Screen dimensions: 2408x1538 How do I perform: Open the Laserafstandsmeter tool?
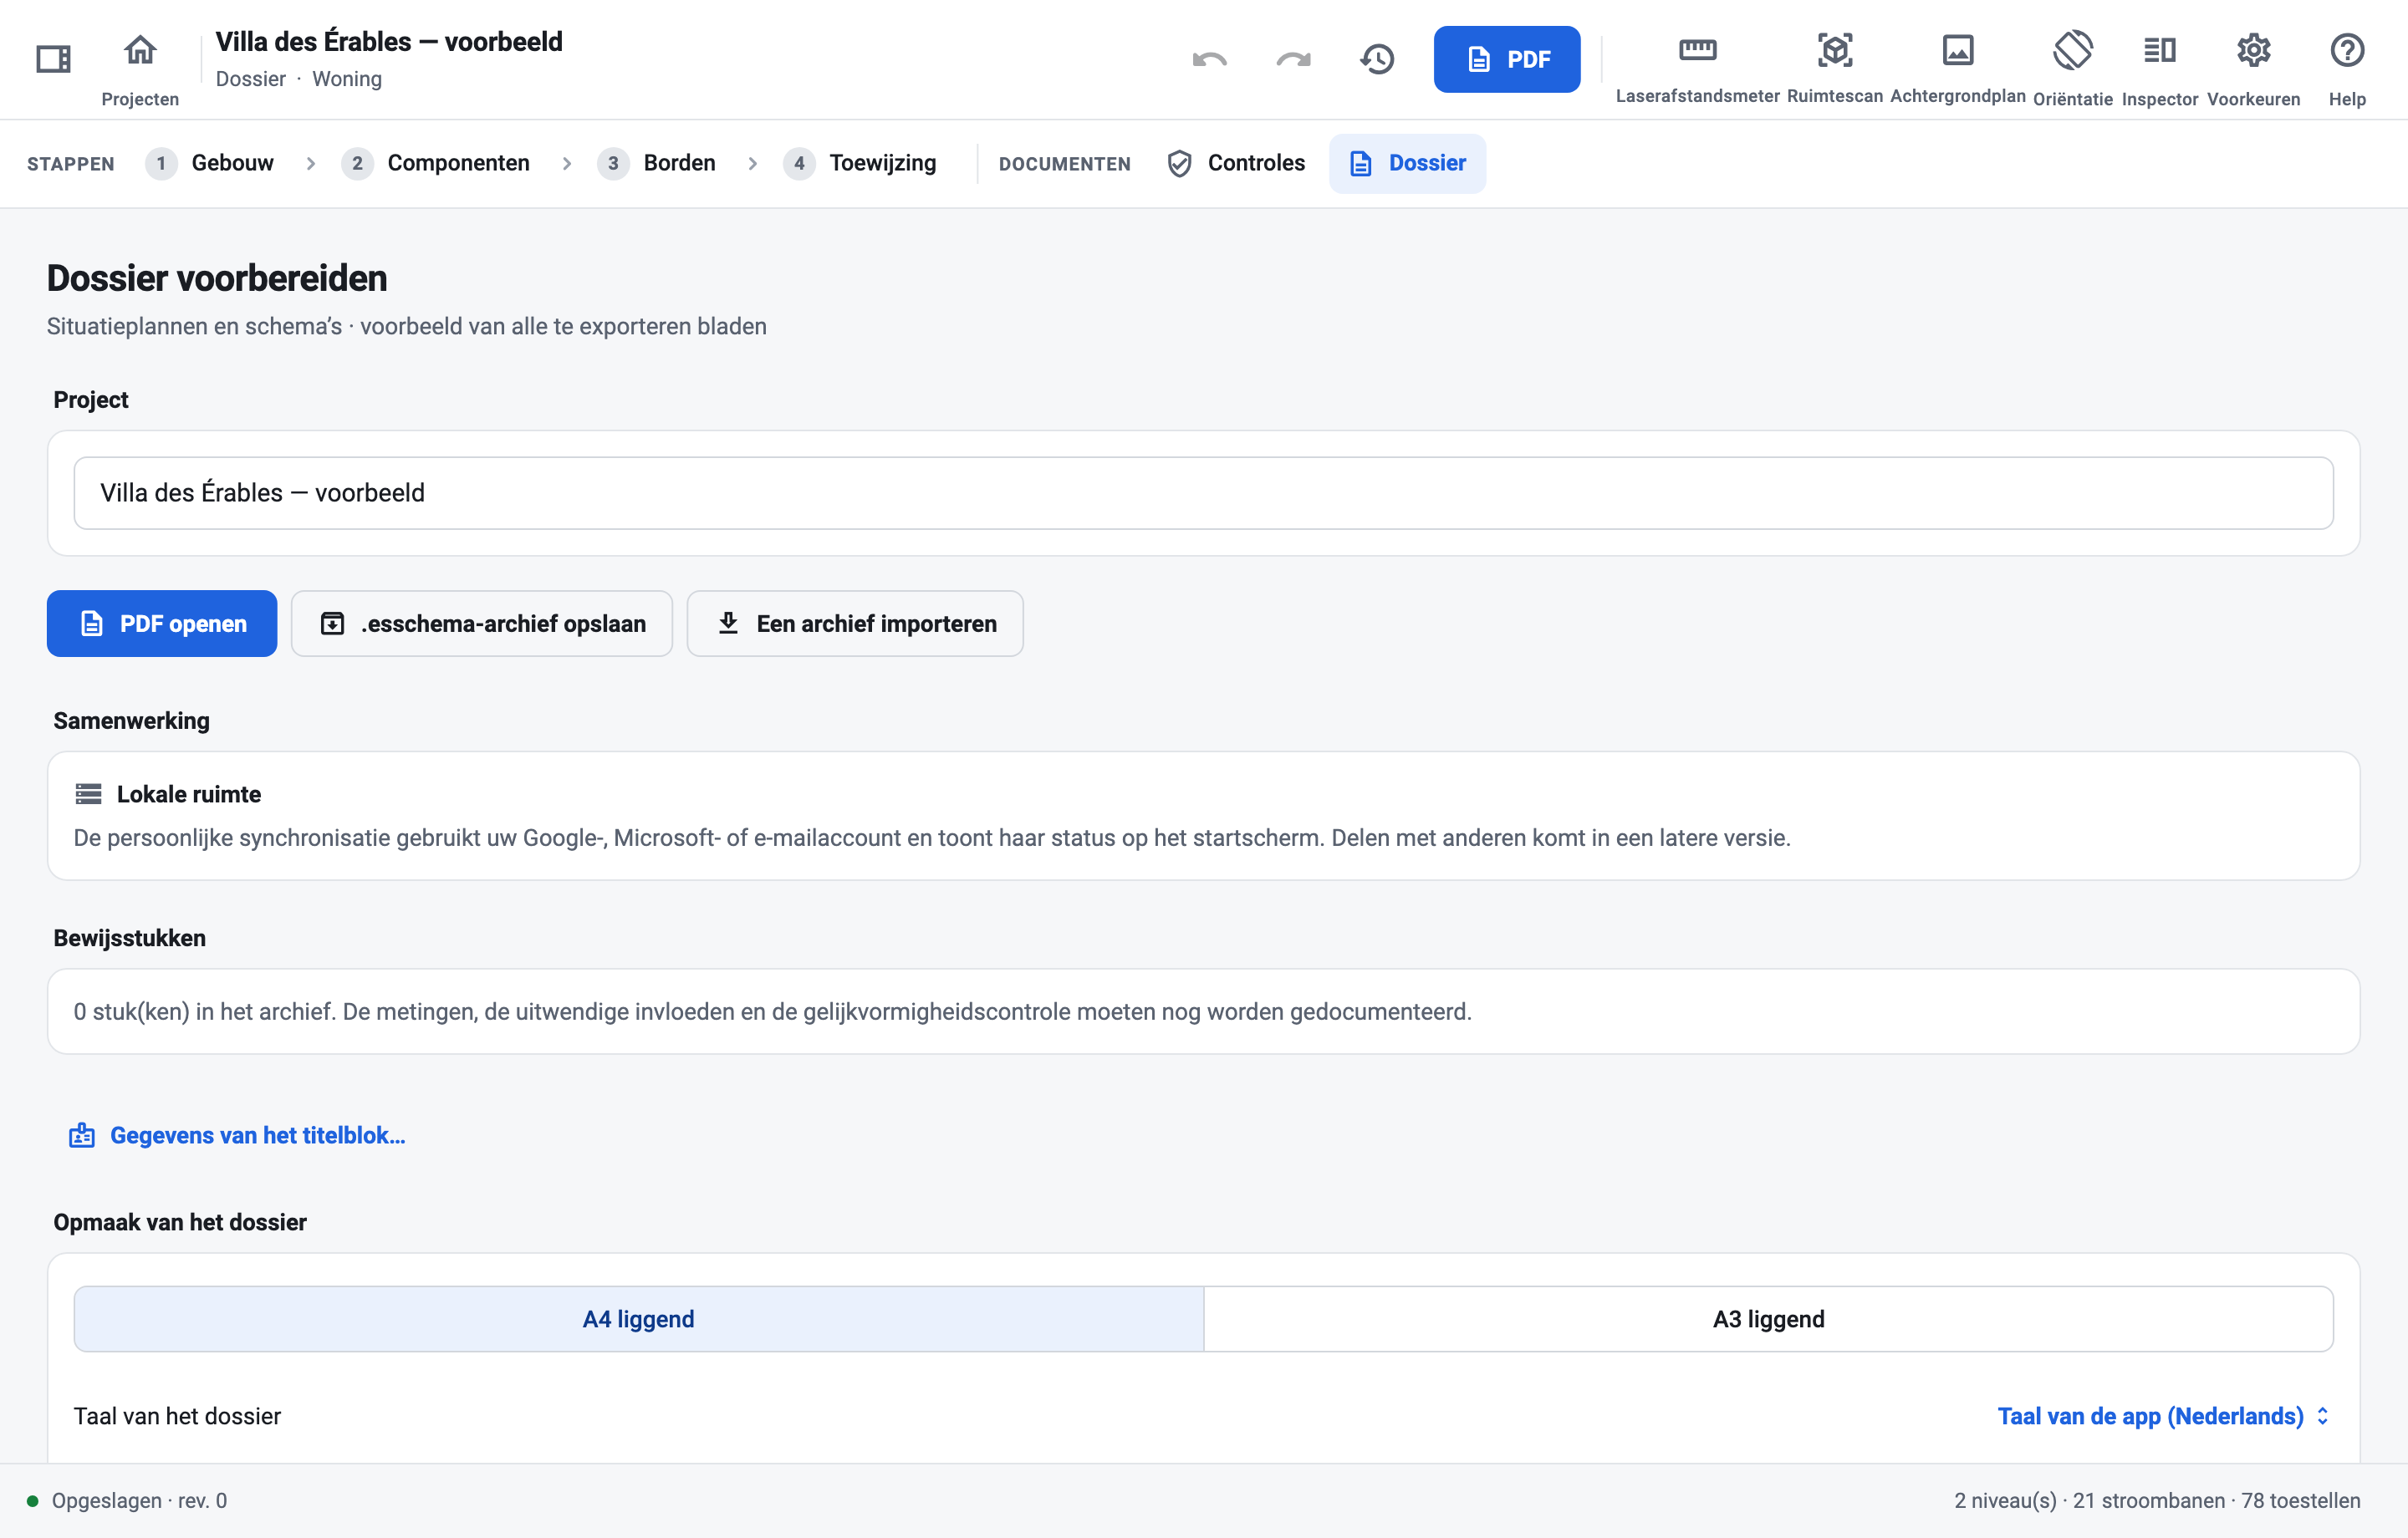pyautogui.click(x=1697, y=68)
